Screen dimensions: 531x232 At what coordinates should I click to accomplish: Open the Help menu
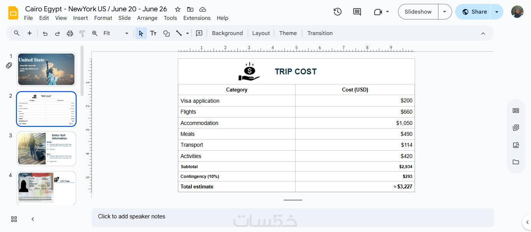(x=223, y=18)
